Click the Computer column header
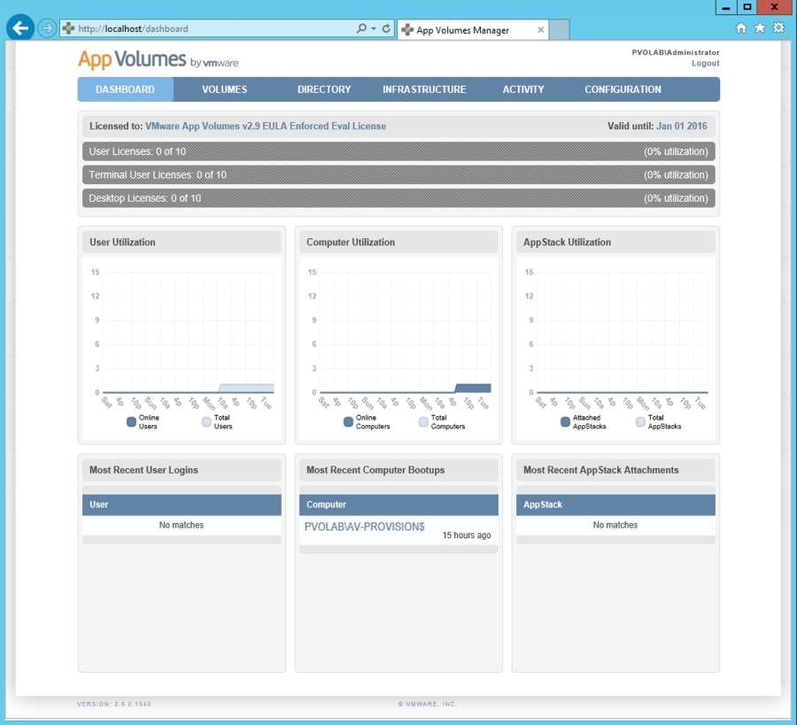 click(x=398, y=505)
